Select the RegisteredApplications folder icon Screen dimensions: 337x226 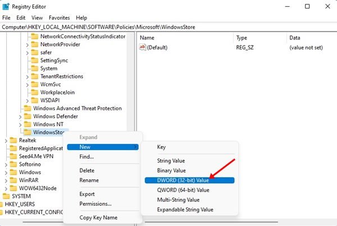[x=13, y=148]
